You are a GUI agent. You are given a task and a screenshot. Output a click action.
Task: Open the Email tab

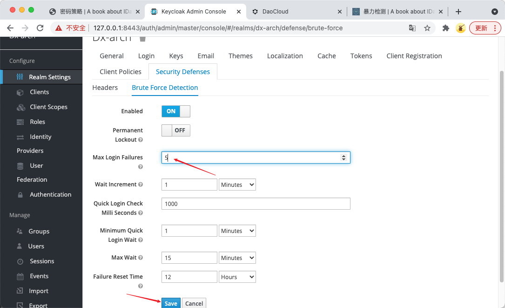point(206,56)
